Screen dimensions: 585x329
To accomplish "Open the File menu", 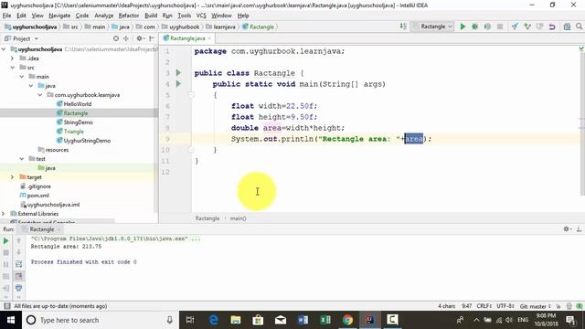I will [x=6, y=16].
